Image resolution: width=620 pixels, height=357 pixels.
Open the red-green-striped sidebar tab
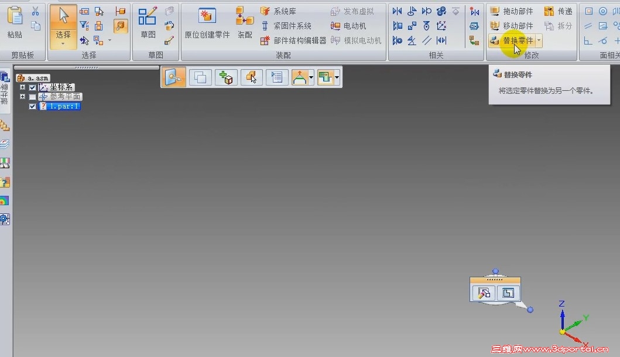5,162
